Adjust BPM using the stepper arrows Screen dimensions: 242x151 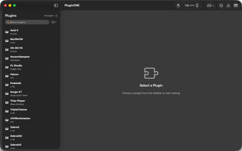tap(197, 5)
